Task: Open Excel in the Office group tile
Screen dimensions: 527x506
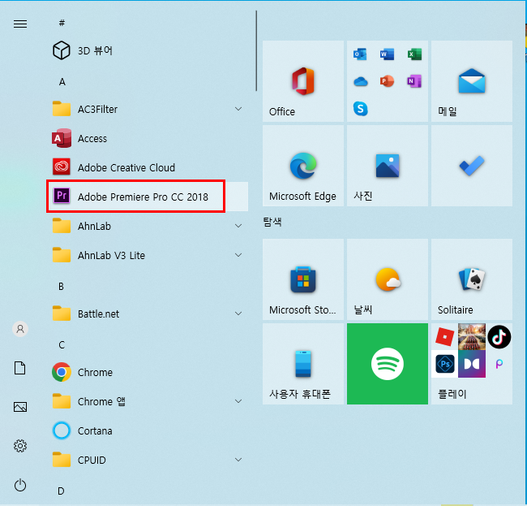Action: 414,54
